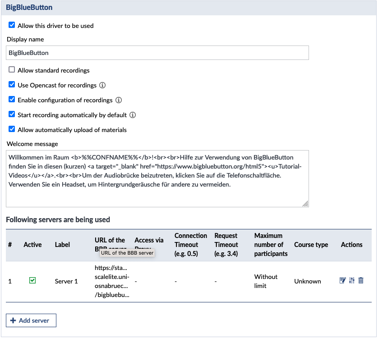This screenshot has width=378, height=338.
Task: Uncheck Allow this driver to be used
Action: [x=12, y=25]
